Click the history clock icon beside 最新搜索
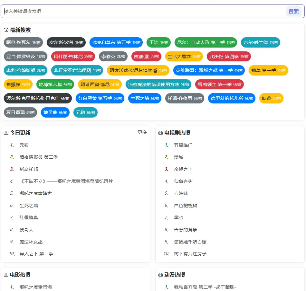The height and width of the screenshot is (291, 306). [x=6, y=30]
